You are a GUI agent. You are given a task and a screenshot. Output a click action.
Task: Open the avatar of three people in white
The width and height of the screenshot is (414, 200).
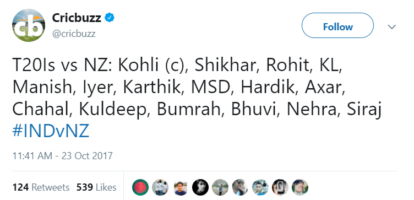point(160,187)
